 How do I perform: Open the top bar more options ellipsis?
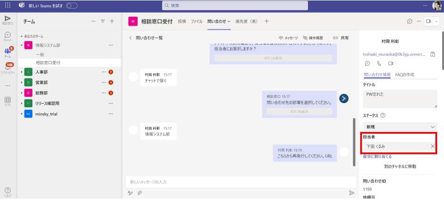[425, 6]
